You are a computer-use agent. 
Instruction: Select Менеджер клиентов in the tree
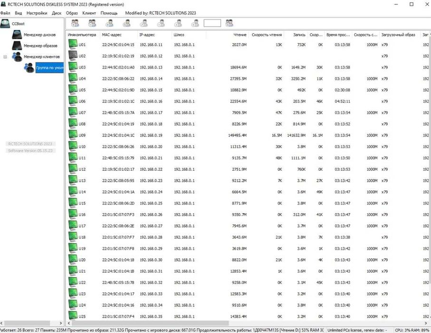point(41,57)
